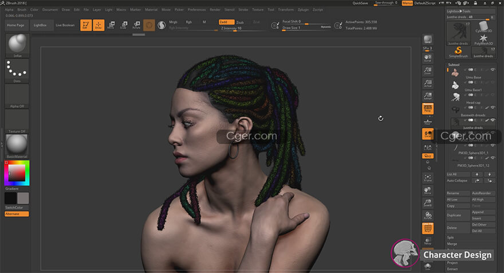This screenshot has height=273, width=504.
Task: Toggle visibility eye of Umu Base subtool
Action: (x=493, y=69)
